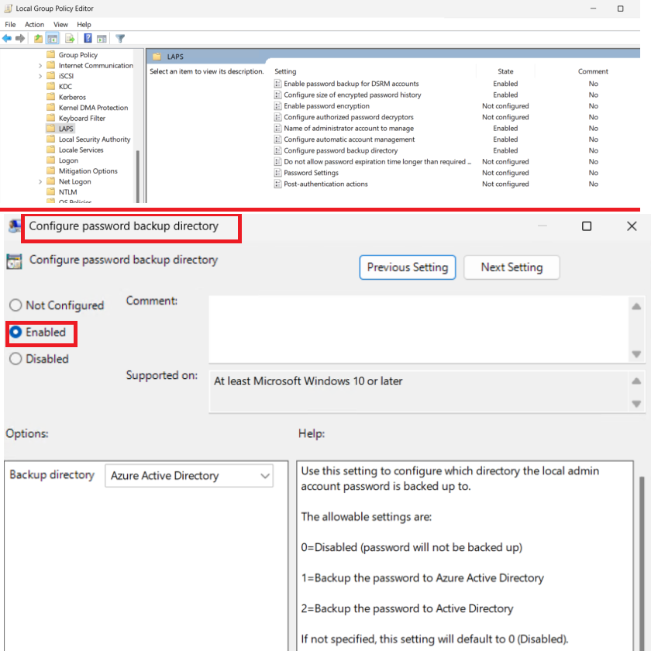Open Help via the blue question-mark icon
This screenshot has height=651, width=651.
[x=88, y=38]
